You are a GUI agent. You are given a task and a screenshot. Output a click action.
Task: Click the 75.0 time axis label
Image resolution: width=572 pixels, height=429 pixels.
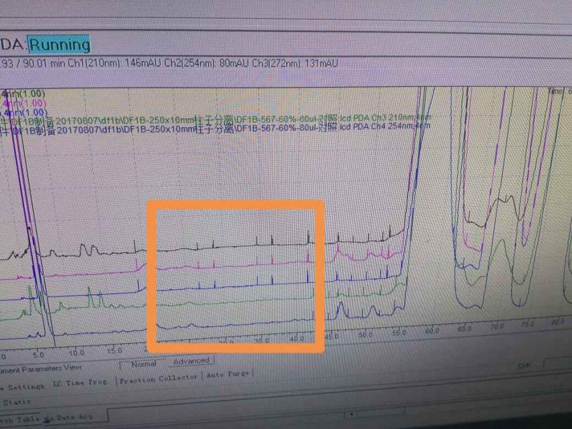[x=528, y=324]
